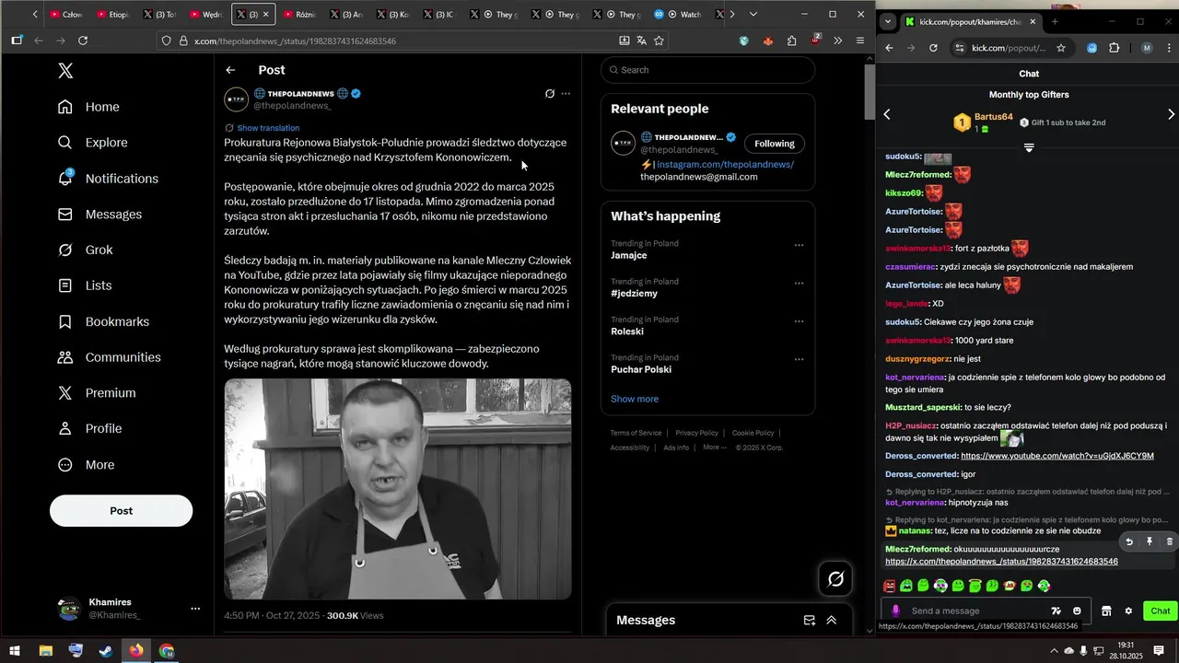This screenshot has height=663, width=1179.
Task: Open emoji picker in Kick chat input
Action: pyautogui.click(x=1077, y=611)
